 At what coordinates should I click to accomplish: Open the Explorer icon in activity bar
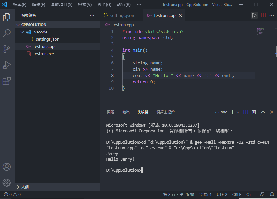pos(7,17)
